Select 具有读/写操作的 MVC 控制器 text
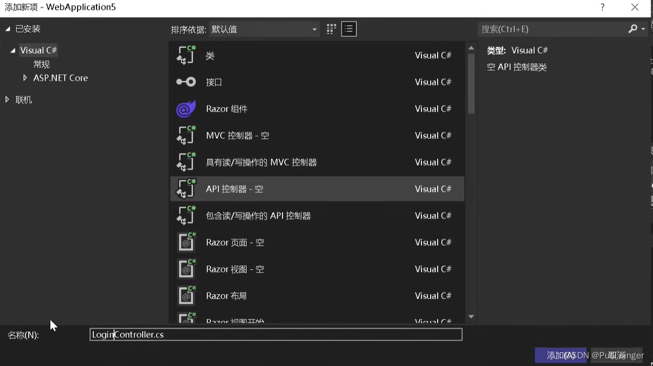653x366 pixels. point(261,162)
